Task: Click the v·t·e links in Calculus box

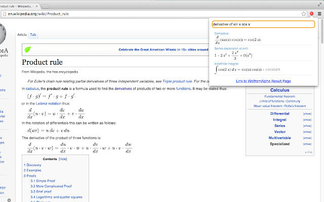Action: (x=309, y=153)
